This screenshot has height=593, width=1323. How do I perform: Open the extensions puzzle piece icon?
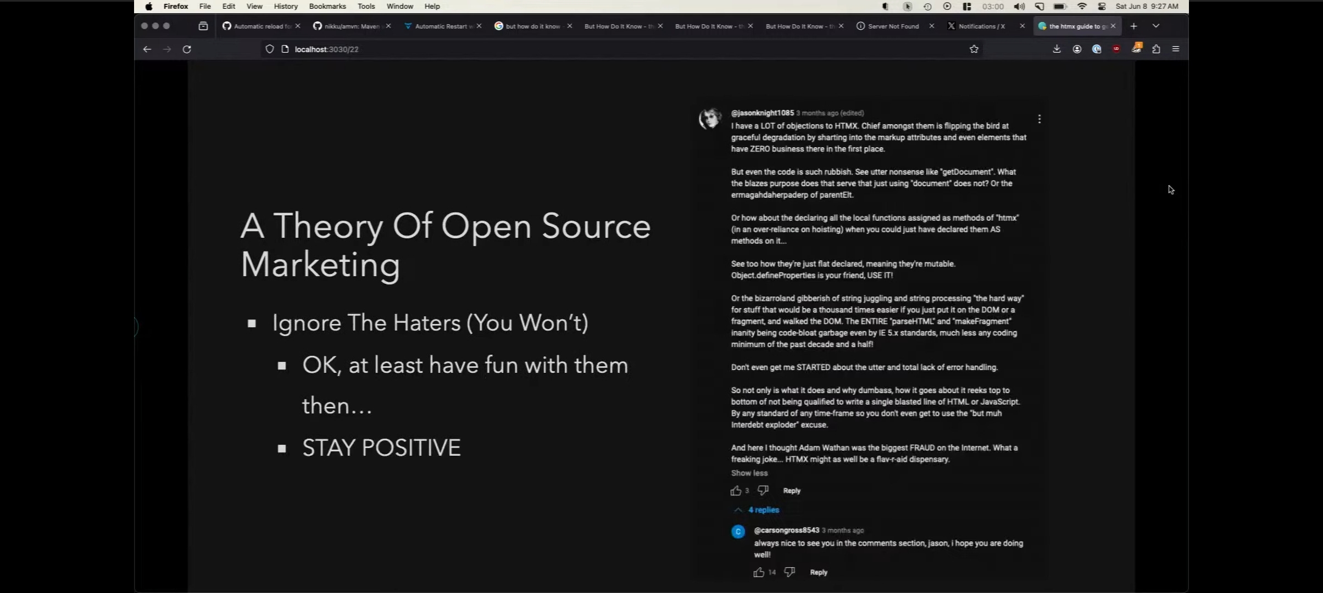(1156, 49)
